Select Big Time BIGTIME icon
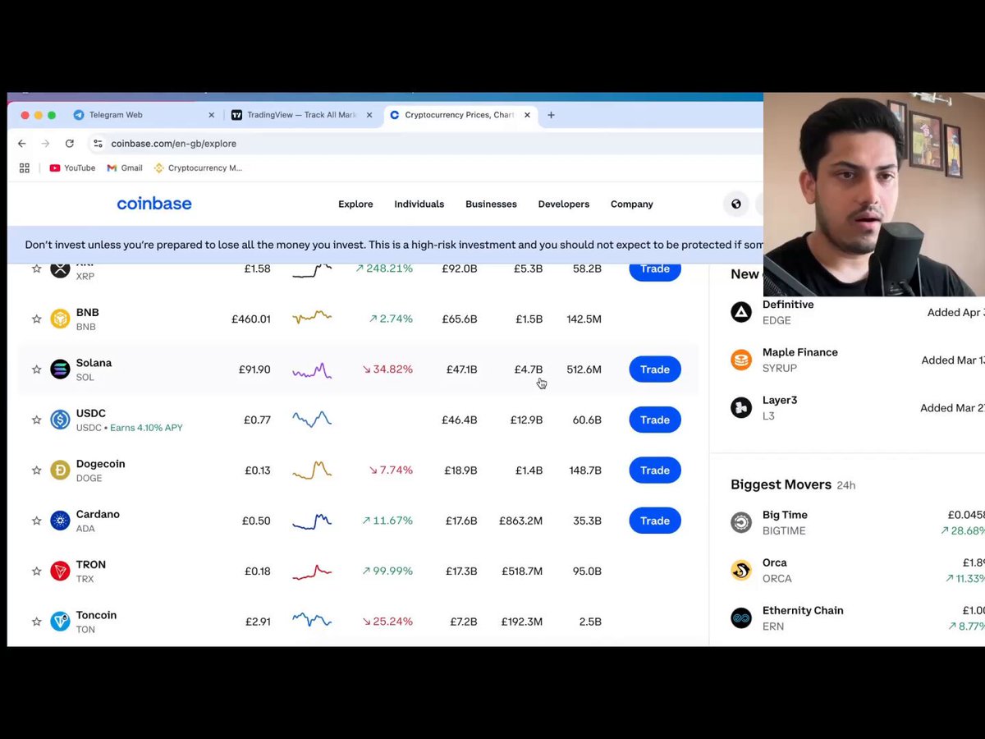This screenshot has height=739, width=985. coord(741,522)
